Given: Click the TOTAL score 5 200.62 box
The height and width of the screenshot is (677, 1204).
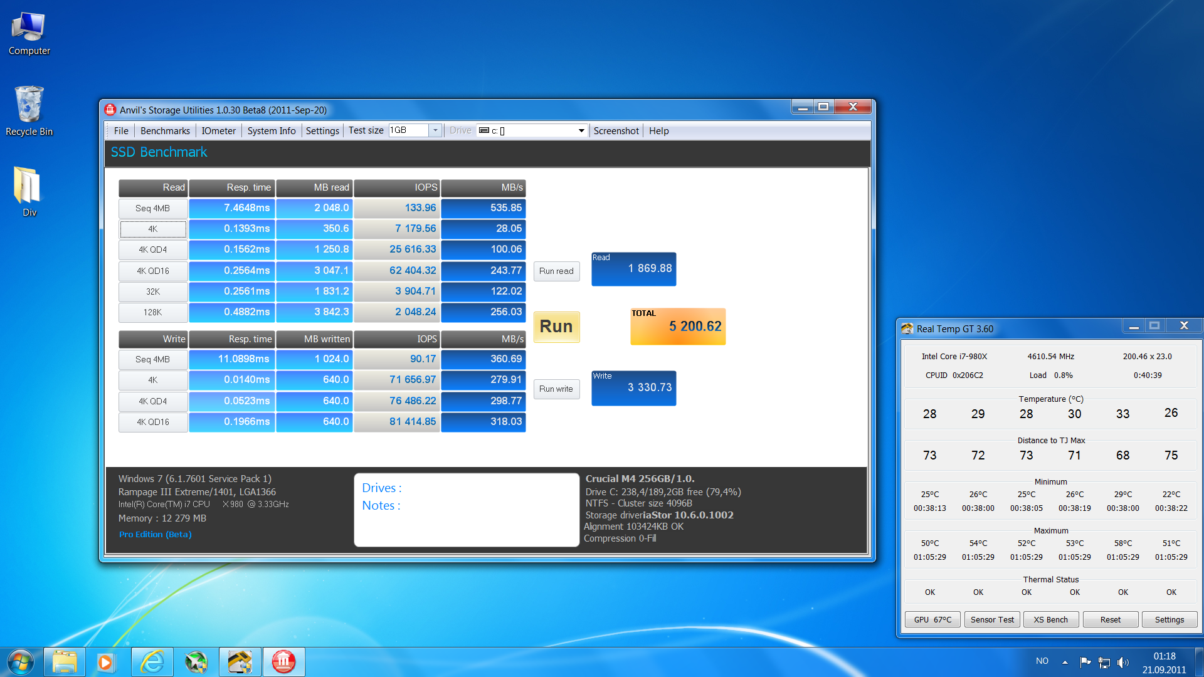Looking at the screenshot, I should [678, 326].
